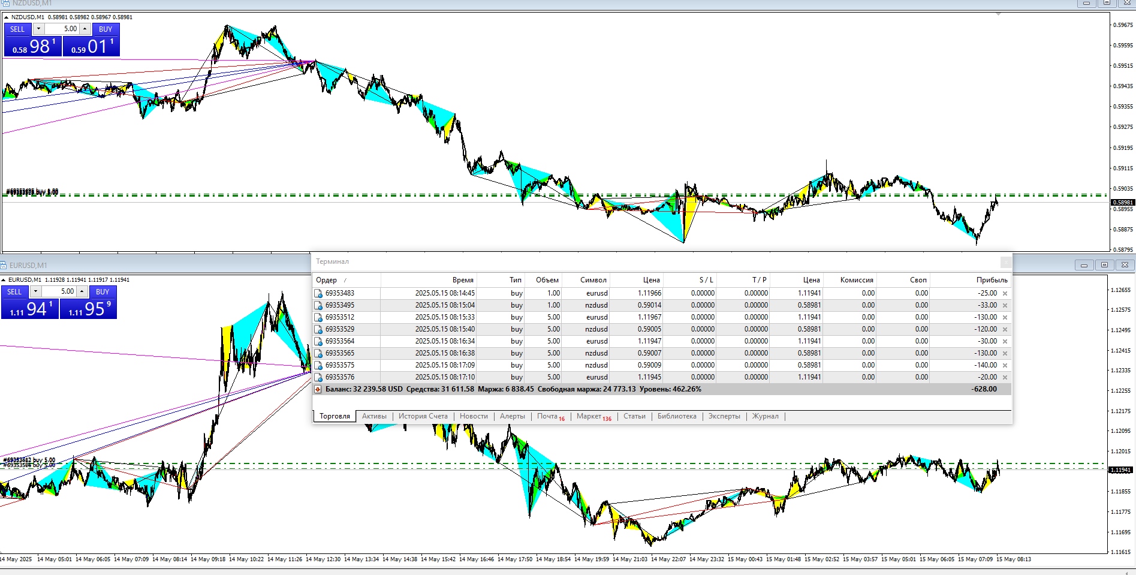Click BUY button on NZDUSD chart
Image resolution: width=1136 pixels, height=575 pixels.
click(x=106, y=29)
